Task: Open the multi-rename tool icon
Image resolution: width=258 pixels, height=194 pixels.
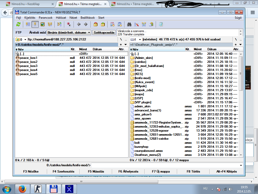Action: pos(137,25)
